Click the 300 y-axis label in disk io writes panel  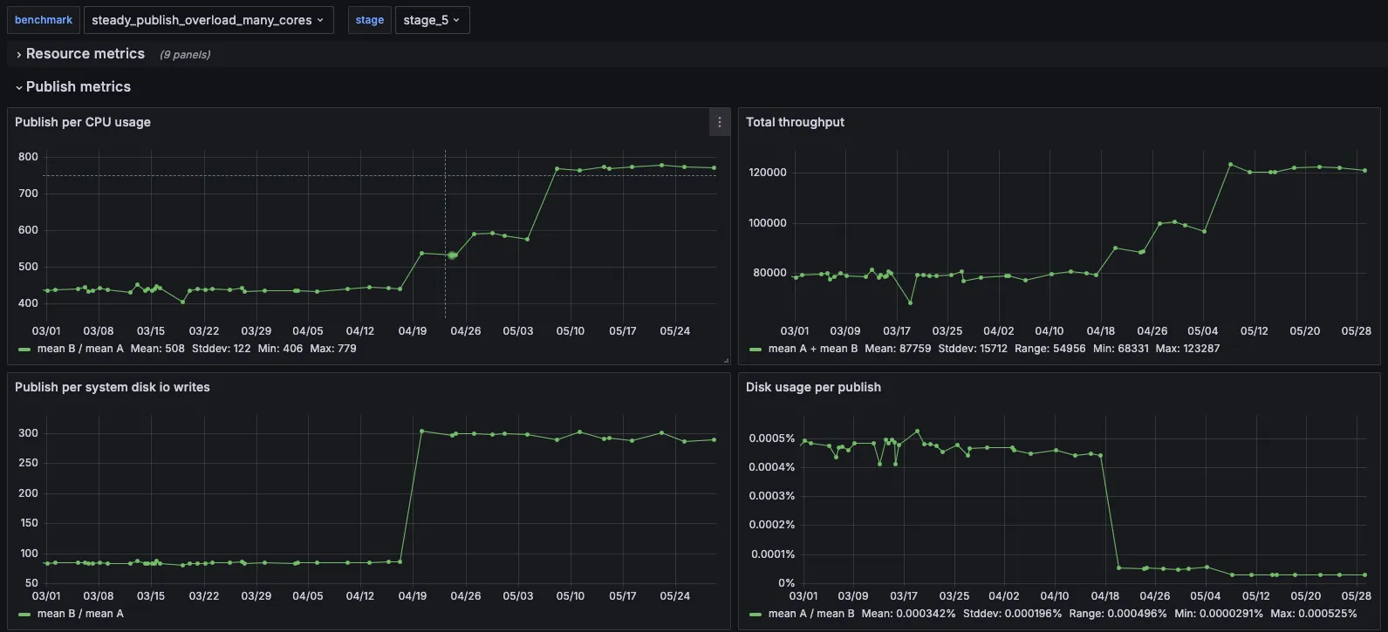point(28,433)
